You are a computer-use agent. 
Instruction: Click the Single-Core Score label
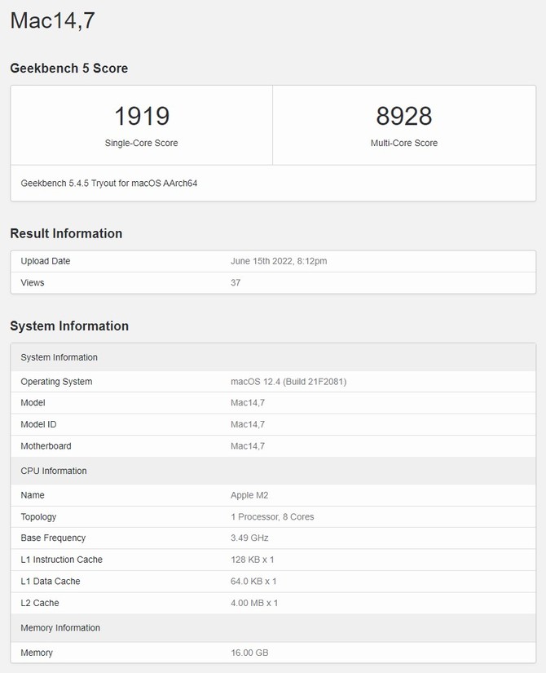click(142, 143)
